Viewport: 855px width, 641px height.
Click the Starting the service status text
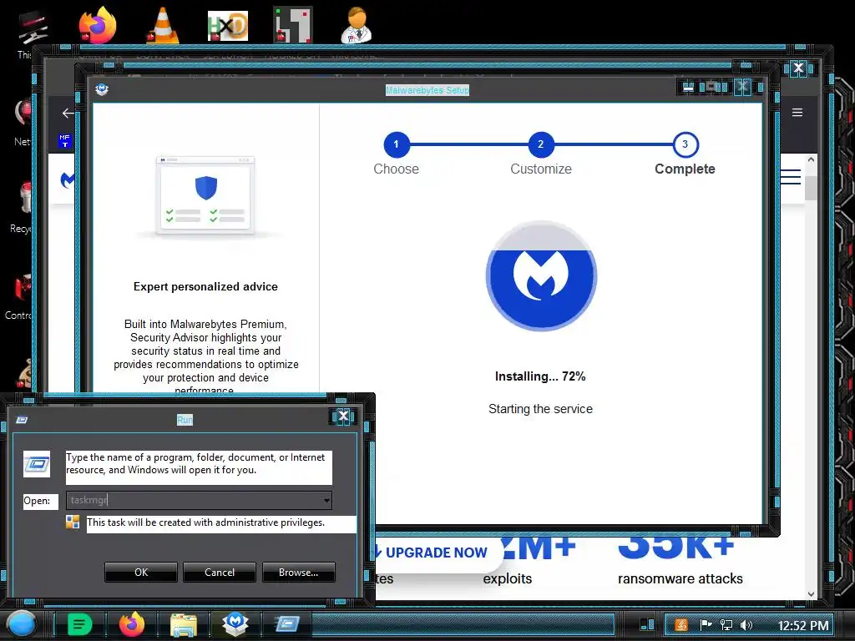coord(540,409)
